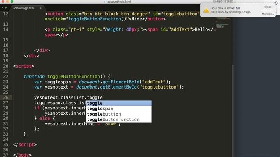Viewport: 280px width, 157px height.
Task: Click 'Your disk is almost full' notification text
Action: [x=226, y=8]
